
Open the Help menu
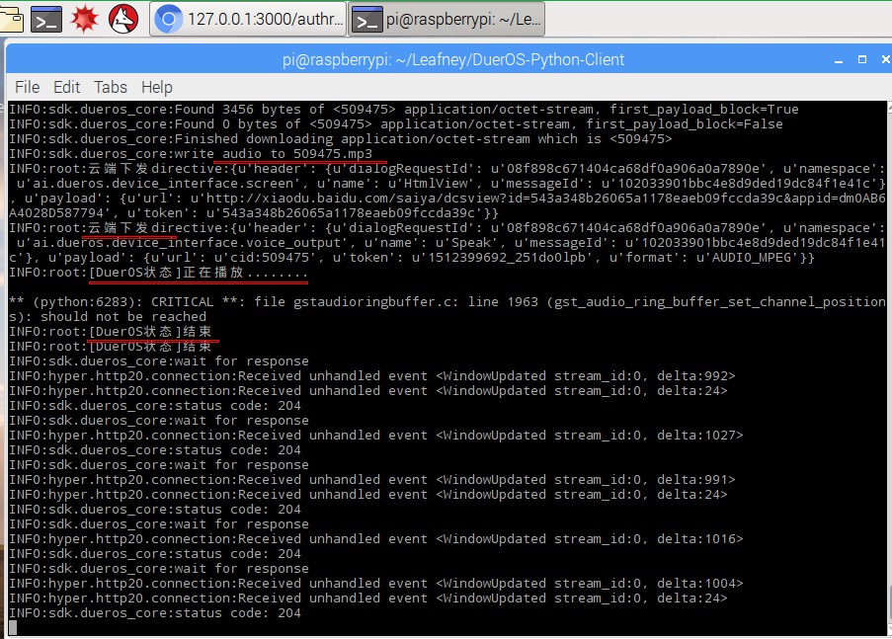coord(157,87)
